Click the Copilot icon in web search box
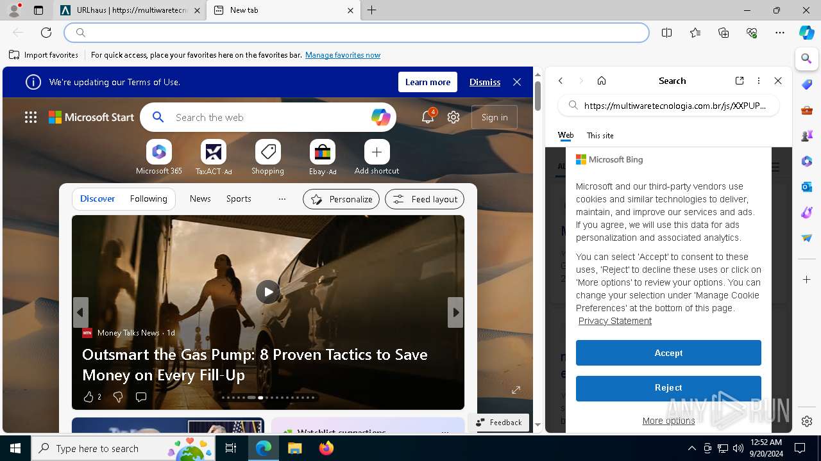The height and width of the screenshot is (461, 821). (x=380, y=117)
